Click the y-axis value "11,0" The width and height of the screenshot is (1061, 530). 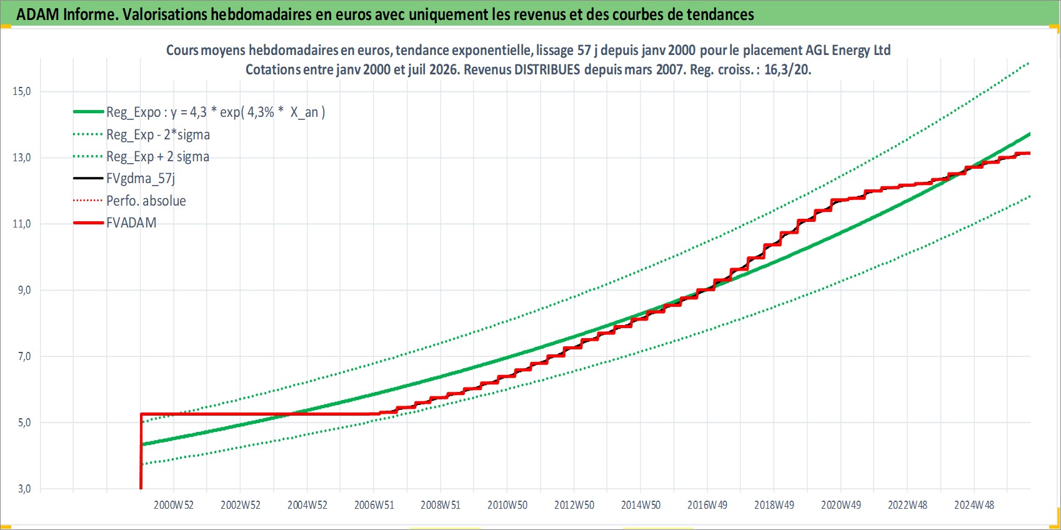click(22, 224)
